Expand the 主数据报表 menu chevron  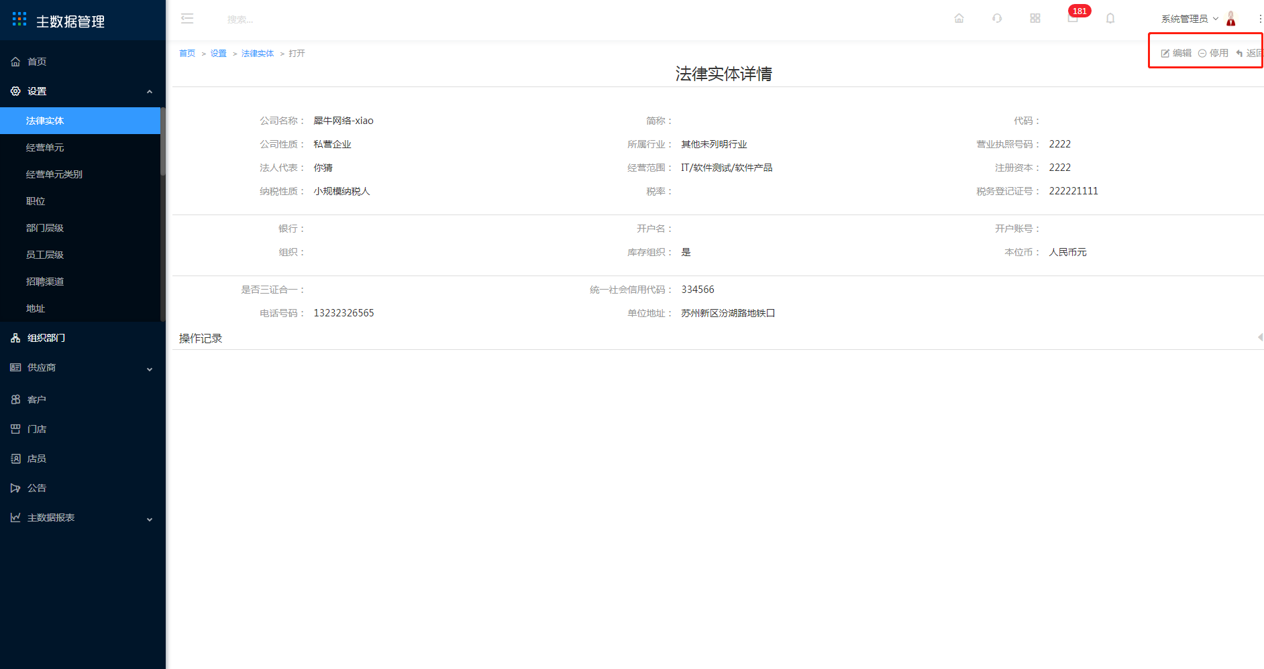click(150, 519)
